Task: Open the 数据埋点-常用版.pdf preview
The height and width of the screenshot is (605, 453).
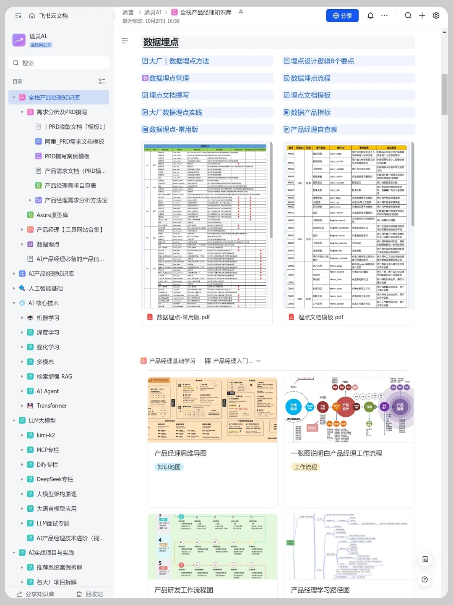Action: click(206, 226)
